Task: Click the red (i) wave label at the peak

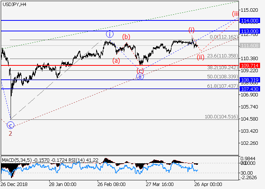Action: (192, 30)
